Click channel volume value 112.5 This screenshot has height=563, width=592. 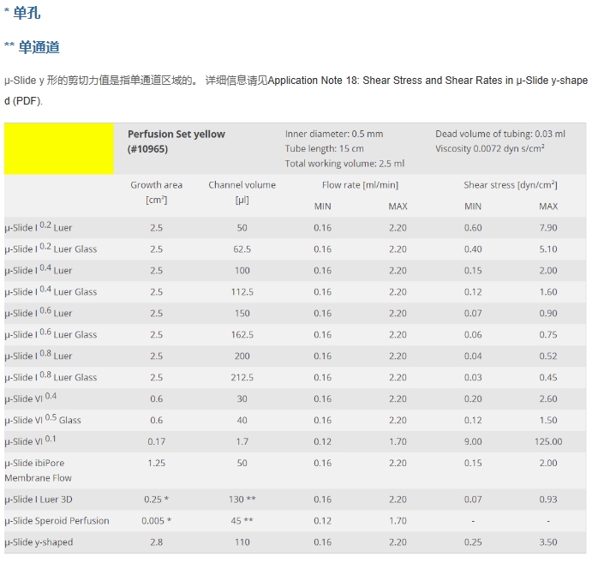tap(242, 292)
